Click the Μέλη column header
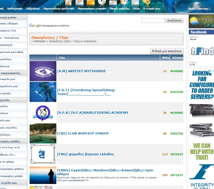The image size is (214, 189). (x=165, y=58)
